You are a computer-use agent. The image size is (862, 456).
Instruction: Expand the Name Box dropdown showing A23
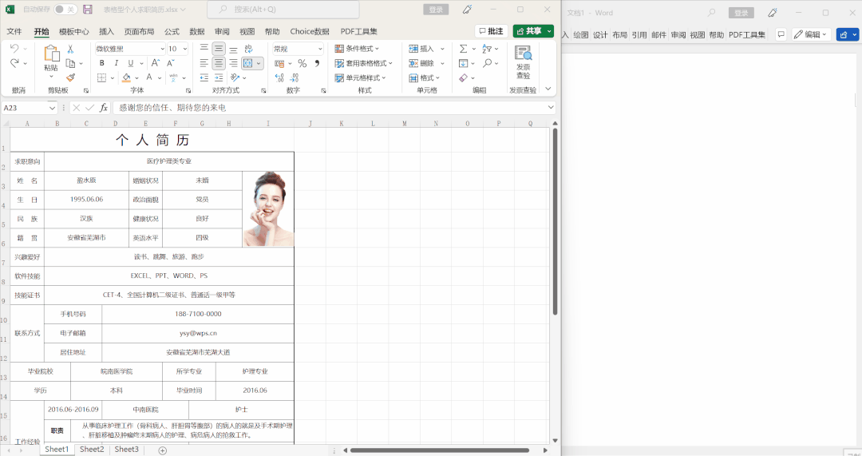(53, 108)
